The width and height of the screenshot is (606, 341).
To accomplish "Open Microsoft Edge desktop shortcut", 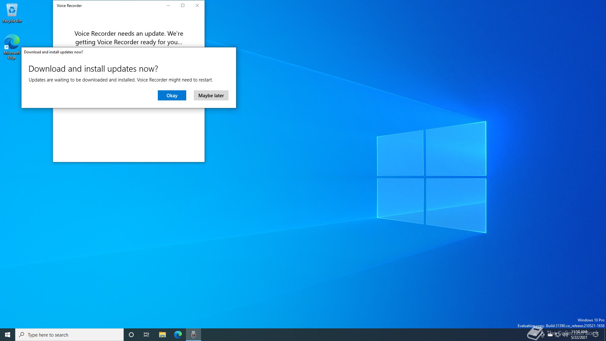I will click(12, 46).
